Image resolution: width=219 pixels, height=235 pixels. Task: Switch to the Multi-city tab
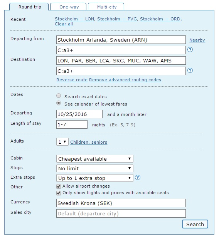click(x=106, y=7)
